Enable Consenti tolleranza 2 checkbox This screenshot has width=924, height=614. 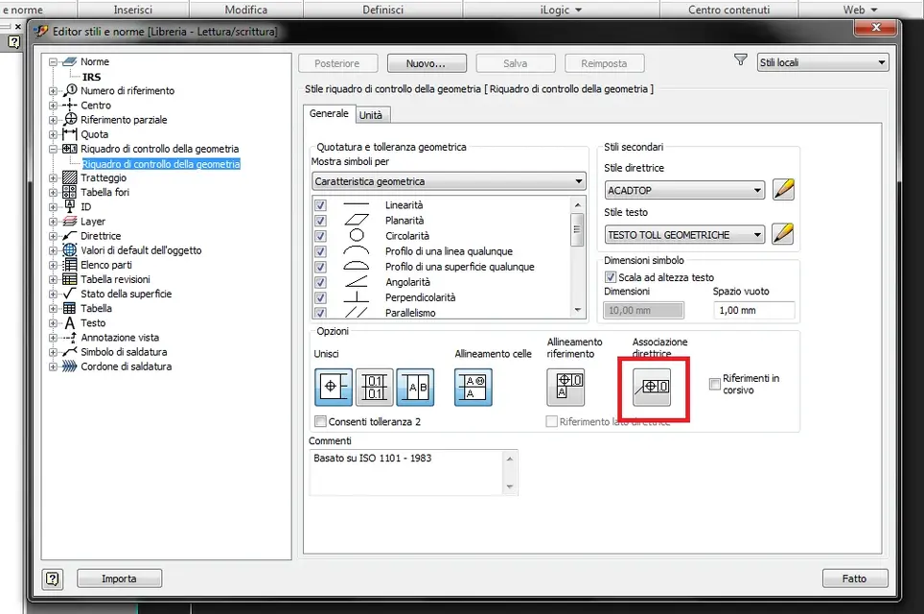pos(320,421)
